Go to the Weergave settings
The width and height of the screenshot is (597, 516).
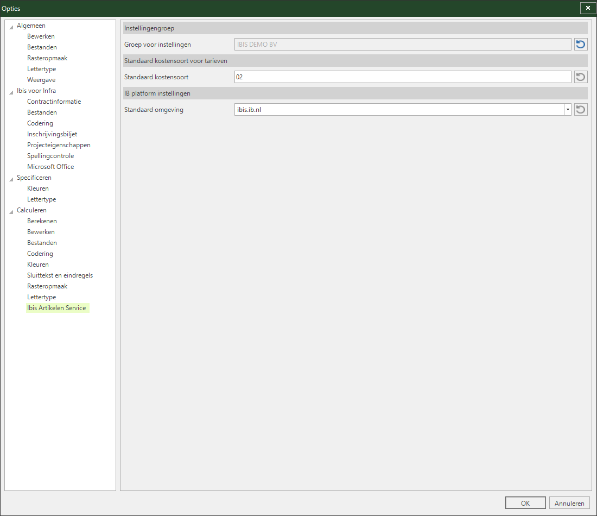coord(41,80)
